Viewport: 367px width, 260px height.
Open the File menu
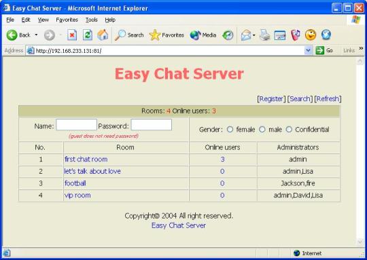click(10, 20)
